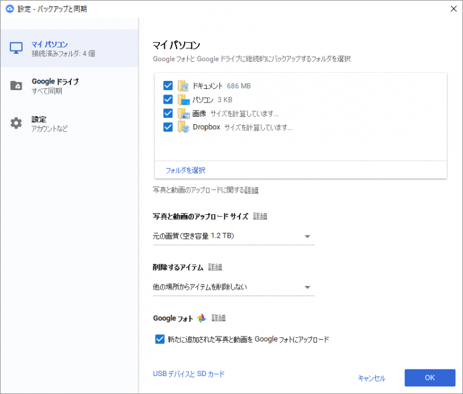Image resolution: width=463 pixels, height=394 pixels.
Task: Switch to the Google ドライブ tab
Action: (69, 86)
